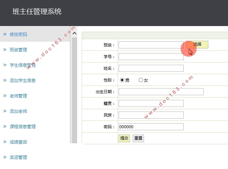Click the sidebar vertical scrollbar track
The image size is (228, 169).
(74, 90)
